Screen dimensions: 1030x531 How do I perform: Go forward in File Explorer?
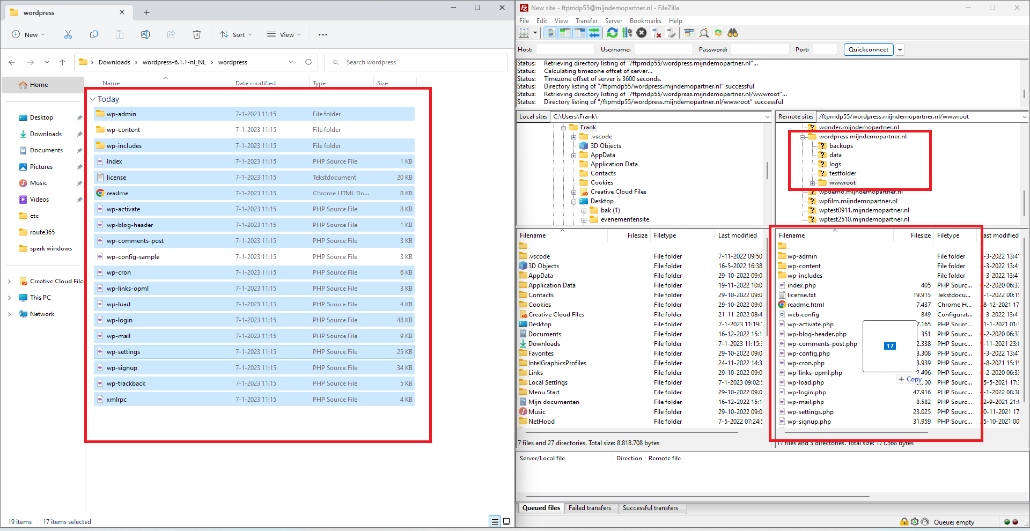31,62
